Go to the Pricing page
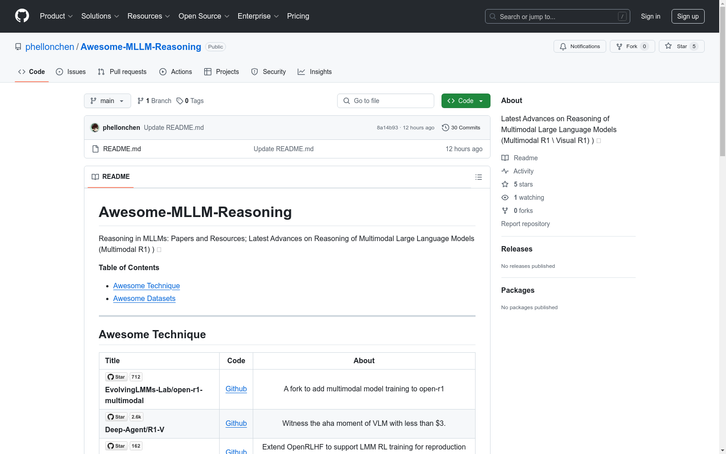Image resolution: width=726 pixels, height=454 pixels. click(x=298, y=16)
